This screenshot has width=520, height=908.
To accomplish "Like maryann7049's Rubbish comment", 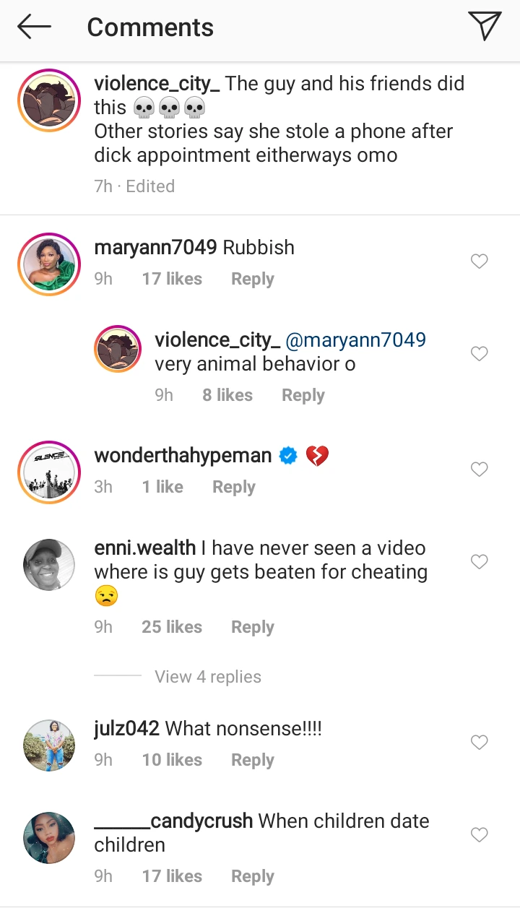I will (480, 261).
